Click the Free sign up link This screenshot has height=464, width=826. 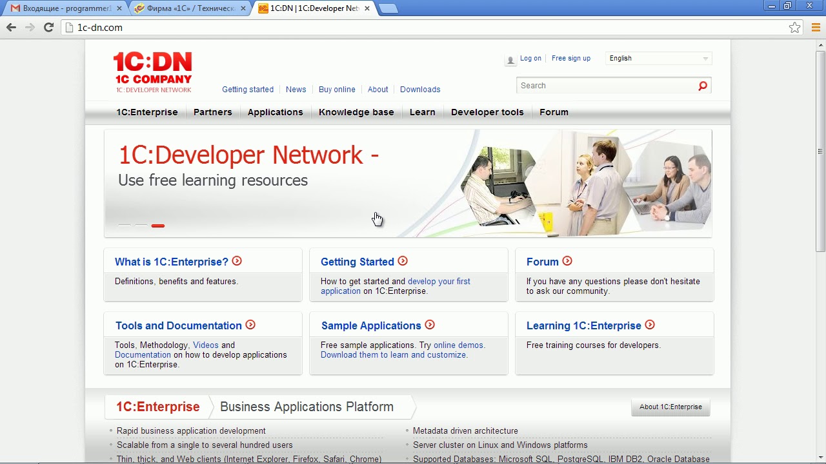[571, 58]
